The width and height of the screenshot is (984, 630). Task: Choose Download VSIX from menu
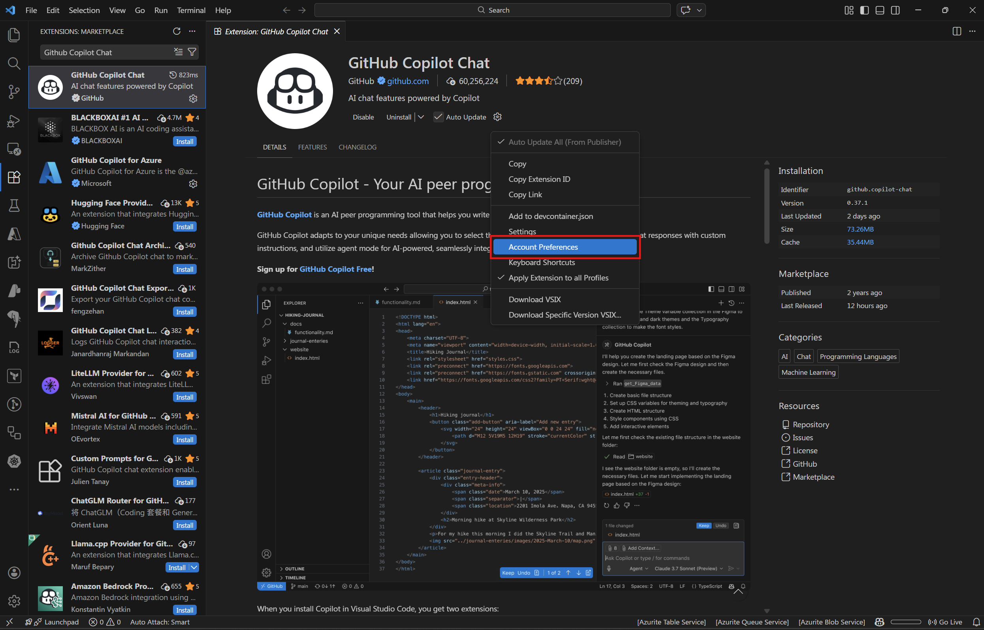(x=564, y=299)
